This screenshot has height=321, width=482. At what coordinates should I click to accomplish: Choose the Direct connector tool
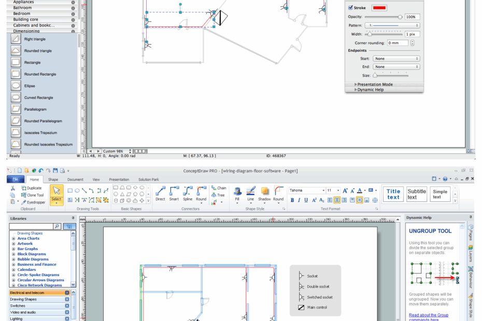161,191
